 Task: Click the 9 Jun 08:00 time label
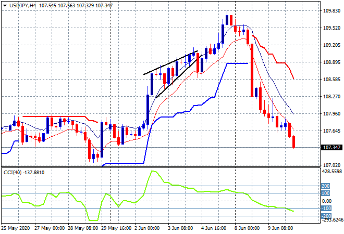[280, 228]
